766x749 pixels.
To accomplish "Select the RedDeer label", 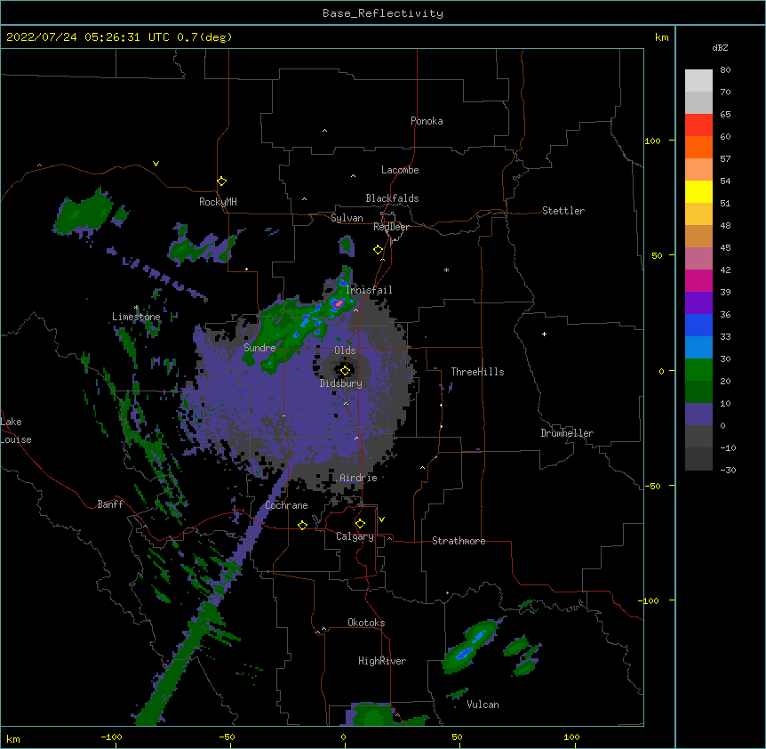I will pos(391,227).
